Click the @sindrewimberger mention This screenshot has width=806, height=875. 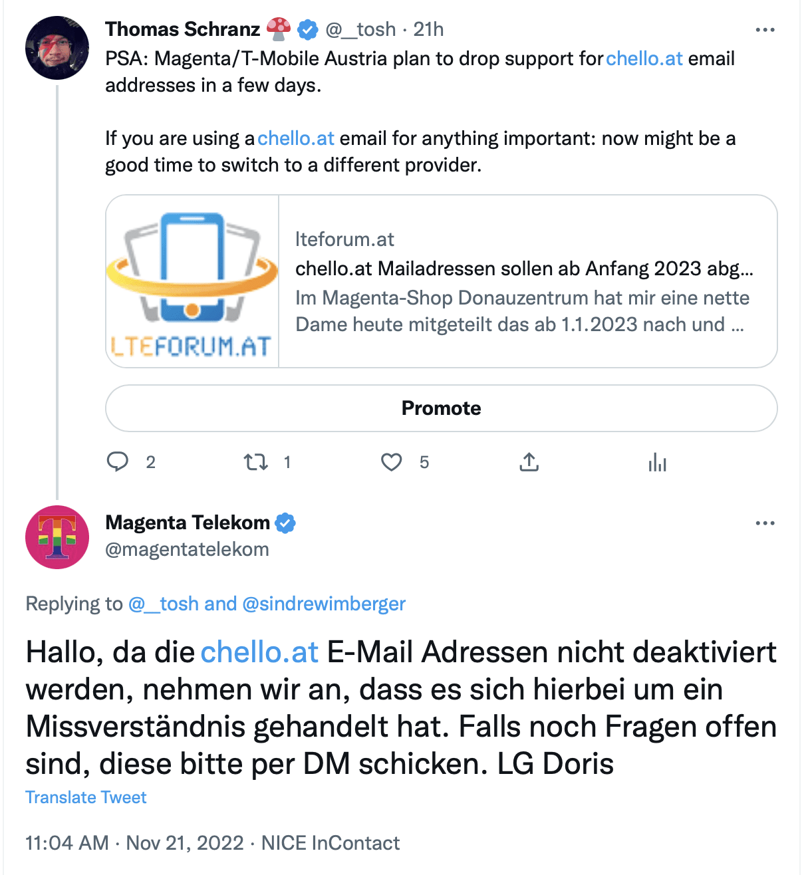pos(325,604)
